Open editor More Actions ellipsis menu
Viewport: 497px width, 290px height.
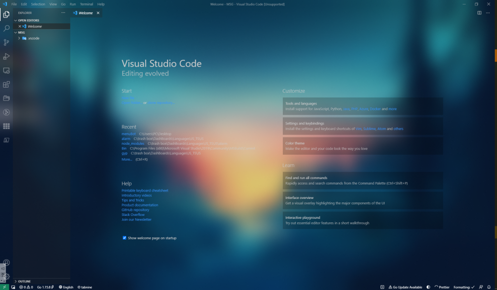click(488, 13)
